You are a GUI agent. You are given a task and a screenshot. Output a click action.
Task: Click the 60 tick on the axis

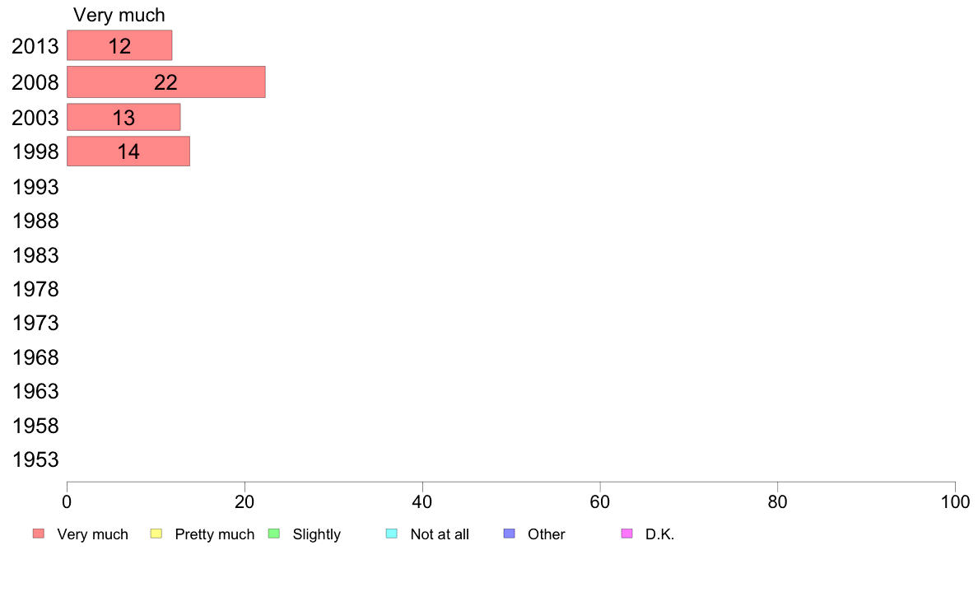600,501
